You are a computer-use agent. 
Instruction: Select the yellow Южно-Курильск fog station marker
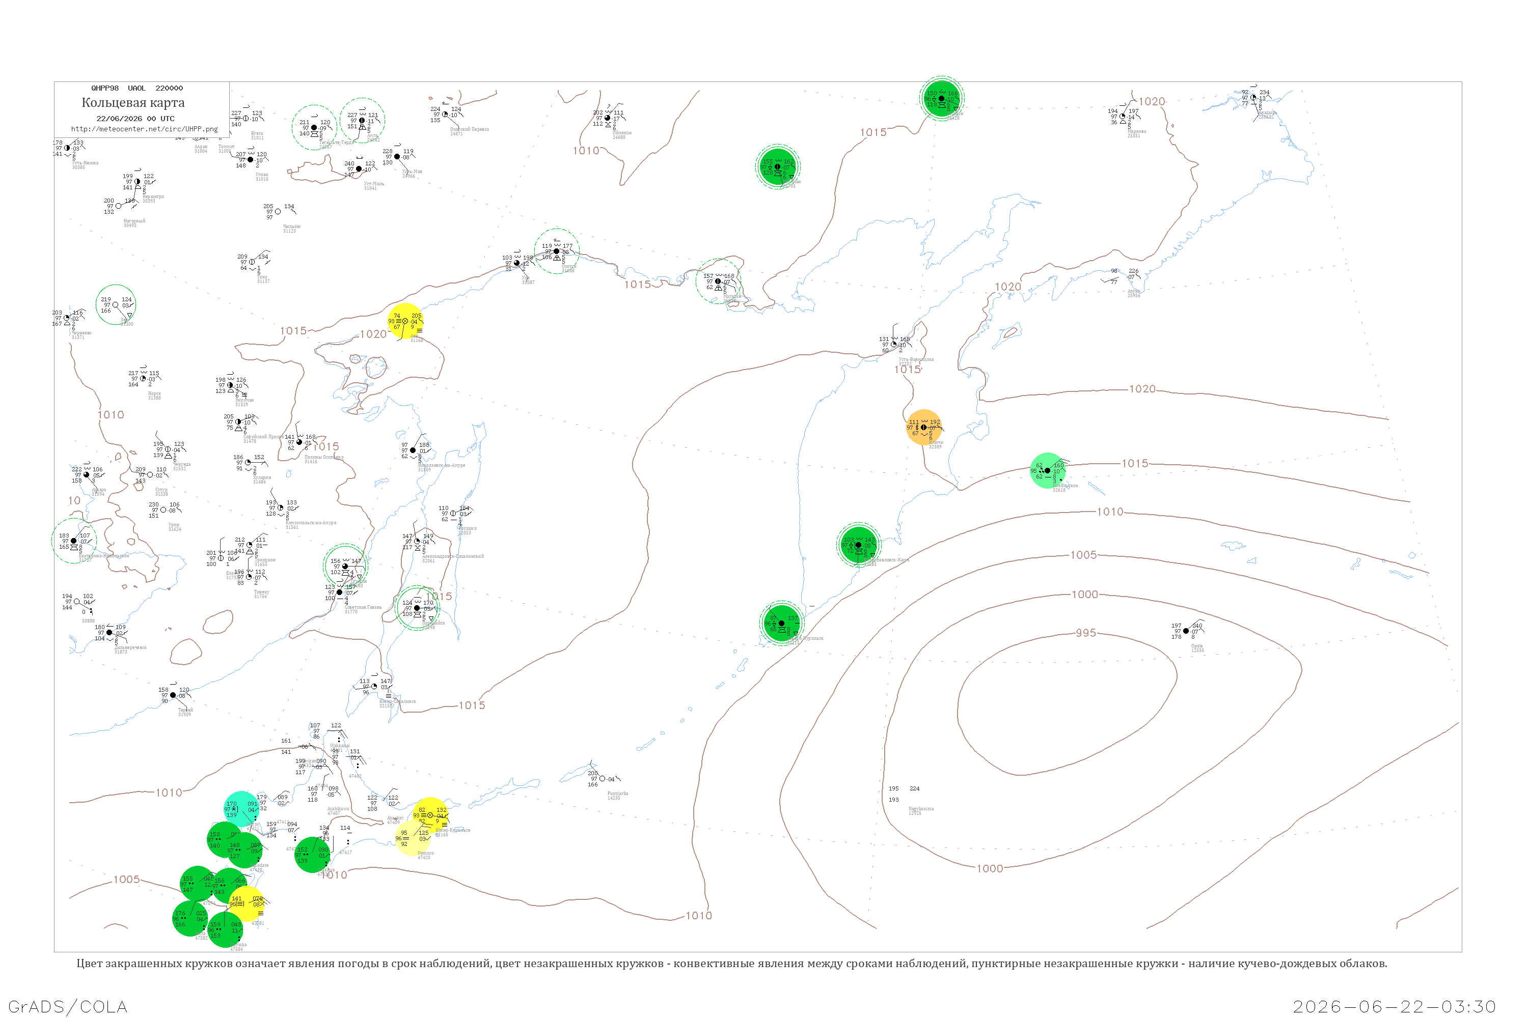(x=430, y=815)
